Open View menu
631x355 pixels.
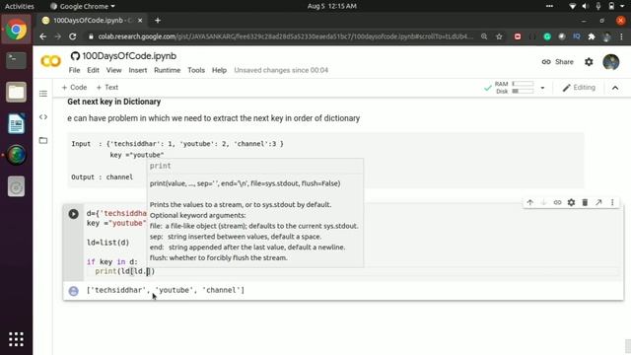pos(114,70)
